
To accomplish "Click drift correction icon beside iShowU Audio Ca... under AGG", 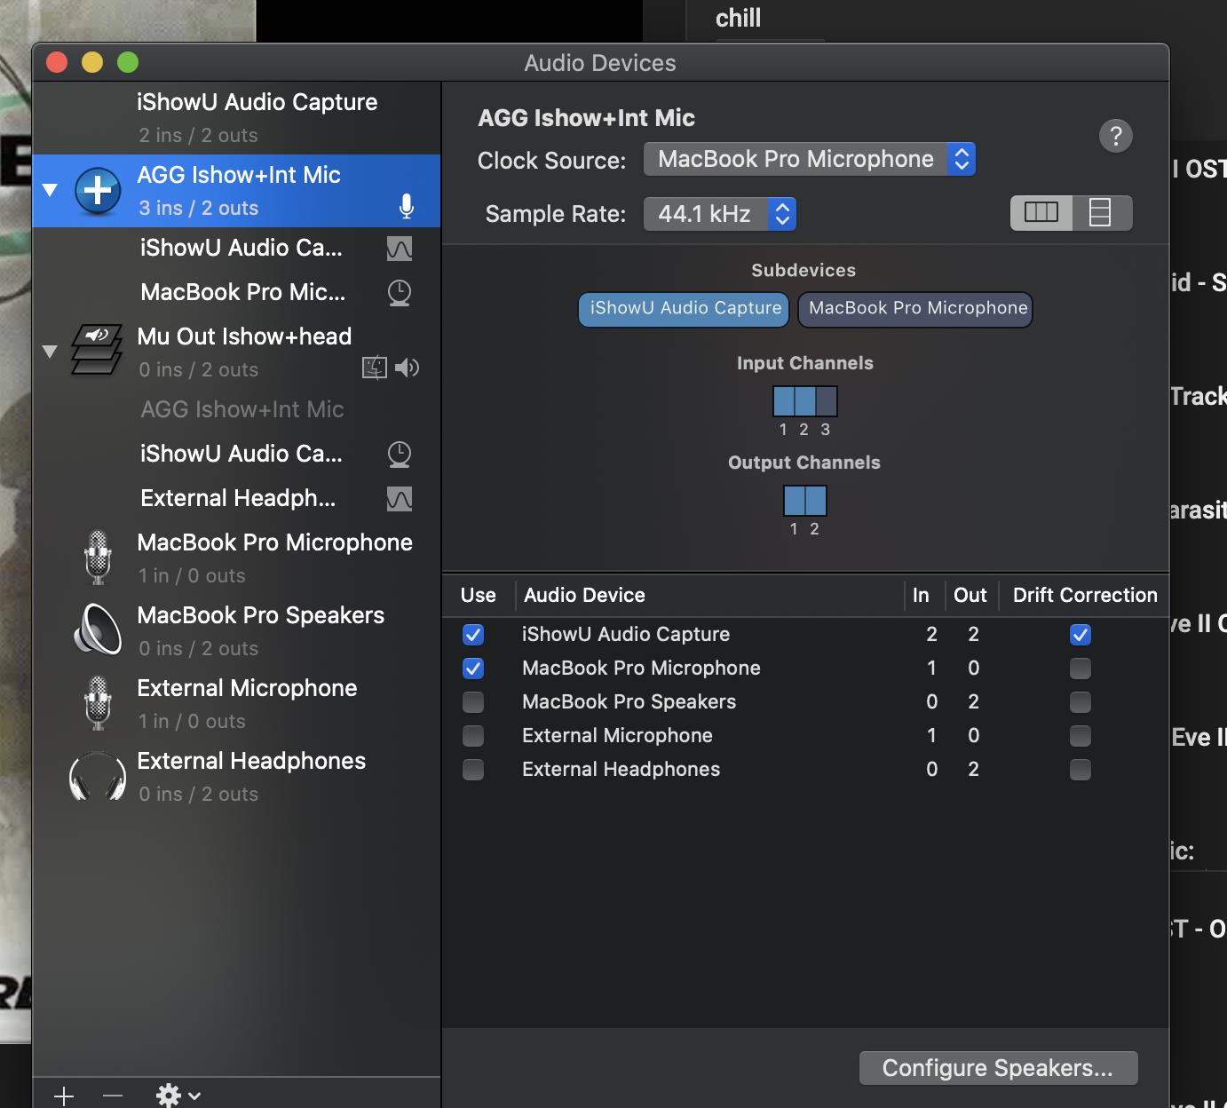I will click(400, 249).
